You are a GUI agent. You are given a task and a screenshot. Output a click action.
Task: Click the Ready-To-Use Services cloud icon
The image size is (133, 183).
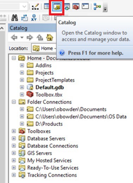coord(22,167)
